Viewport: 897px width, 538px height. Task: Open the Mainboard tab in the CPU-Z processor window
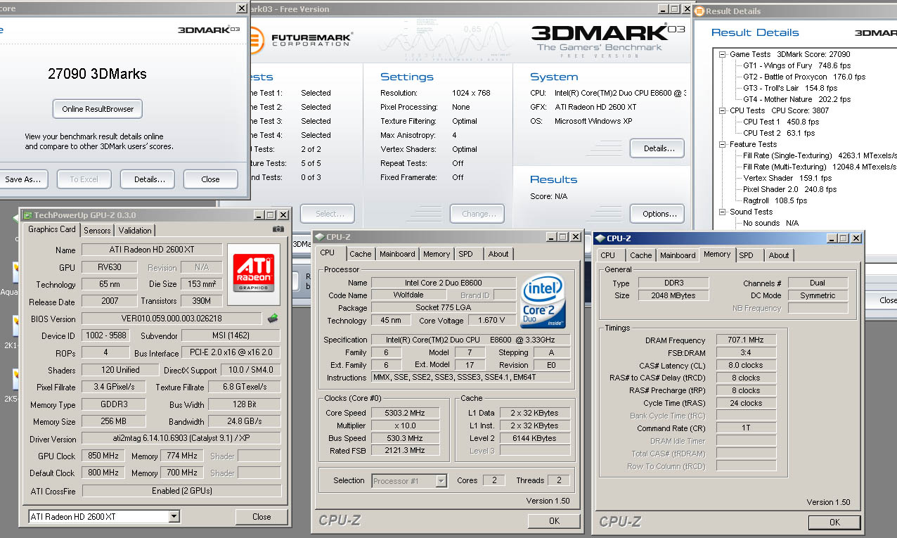click(397, 254)
